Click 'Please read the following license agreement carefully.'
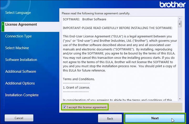 pyautogui.click(x=96, y=13)
